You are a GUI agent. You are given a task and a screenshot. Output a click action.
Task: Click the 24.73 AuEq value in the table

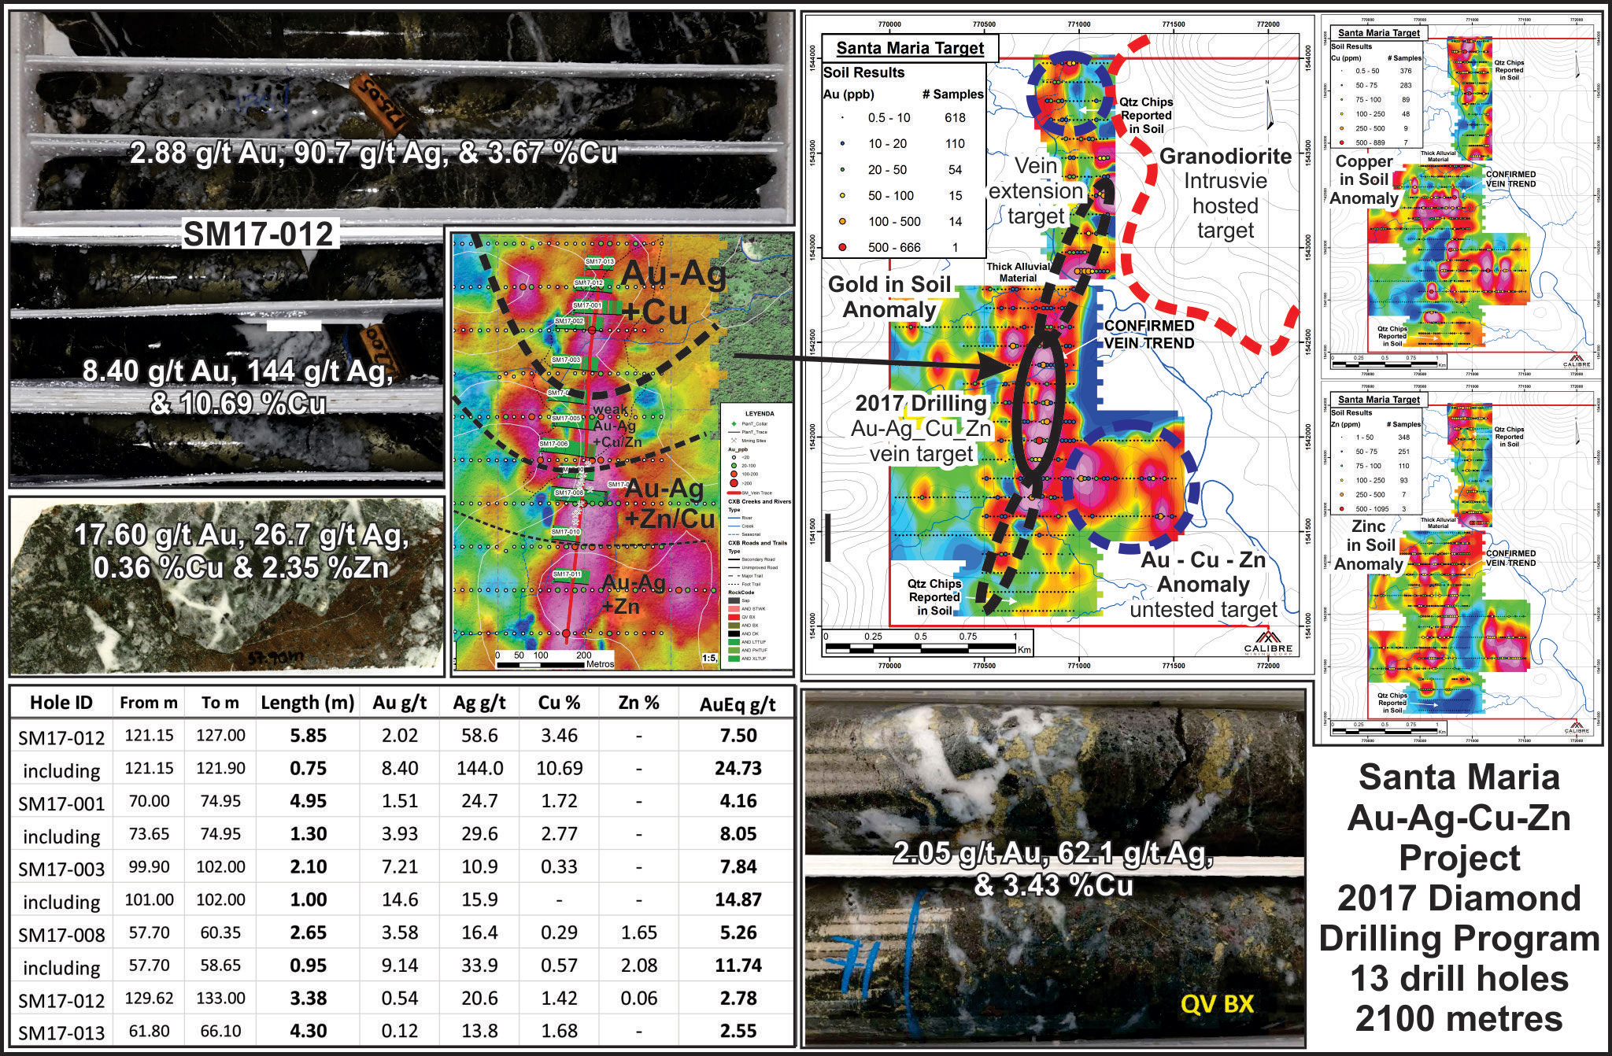tap(738, 768)
